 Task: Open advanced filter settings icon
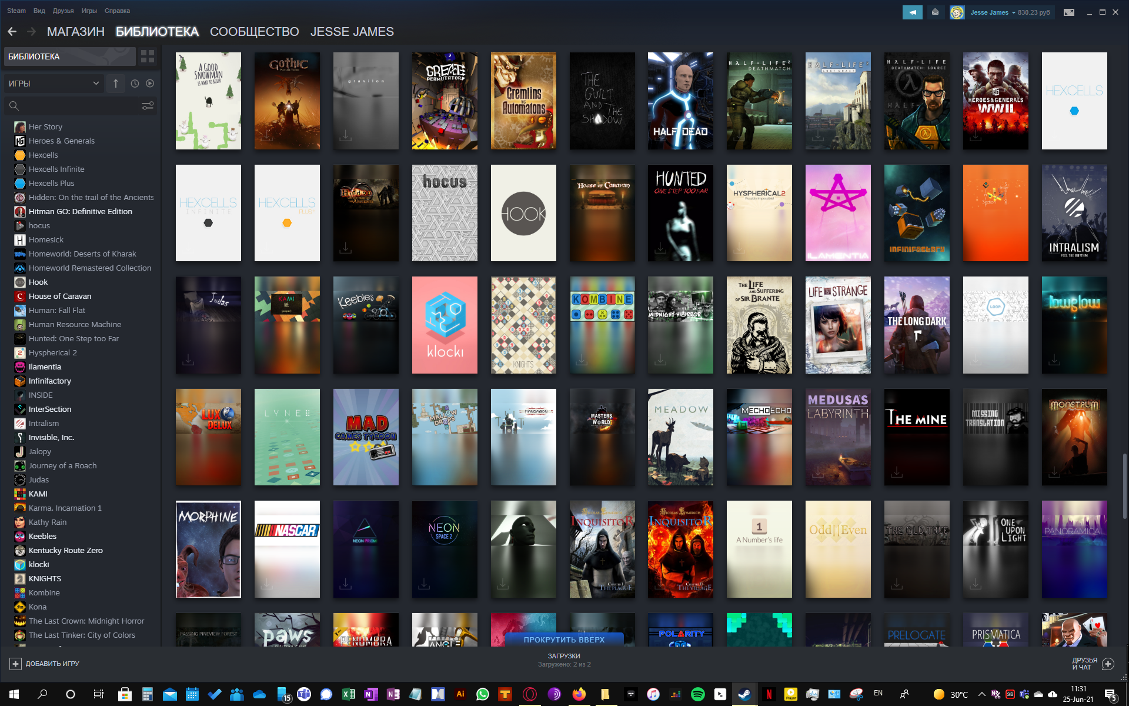click(x=148, y=106)
